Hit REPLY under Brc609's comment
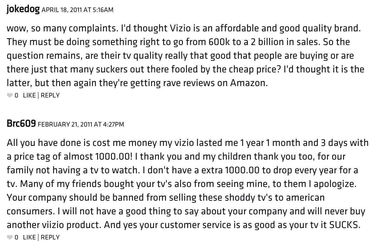 50,237
